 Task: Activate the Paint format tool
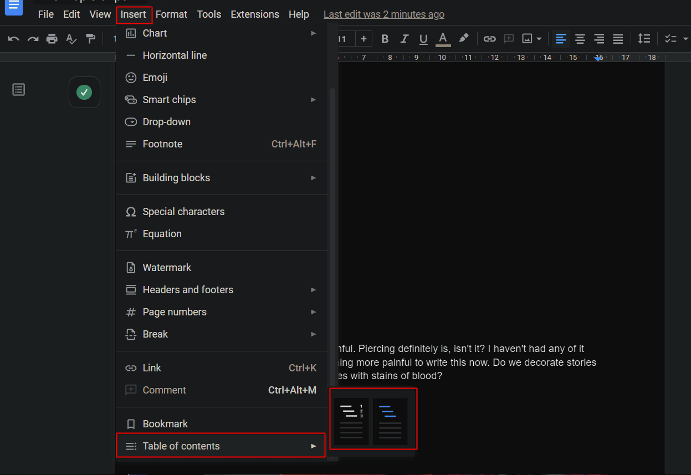90,39
